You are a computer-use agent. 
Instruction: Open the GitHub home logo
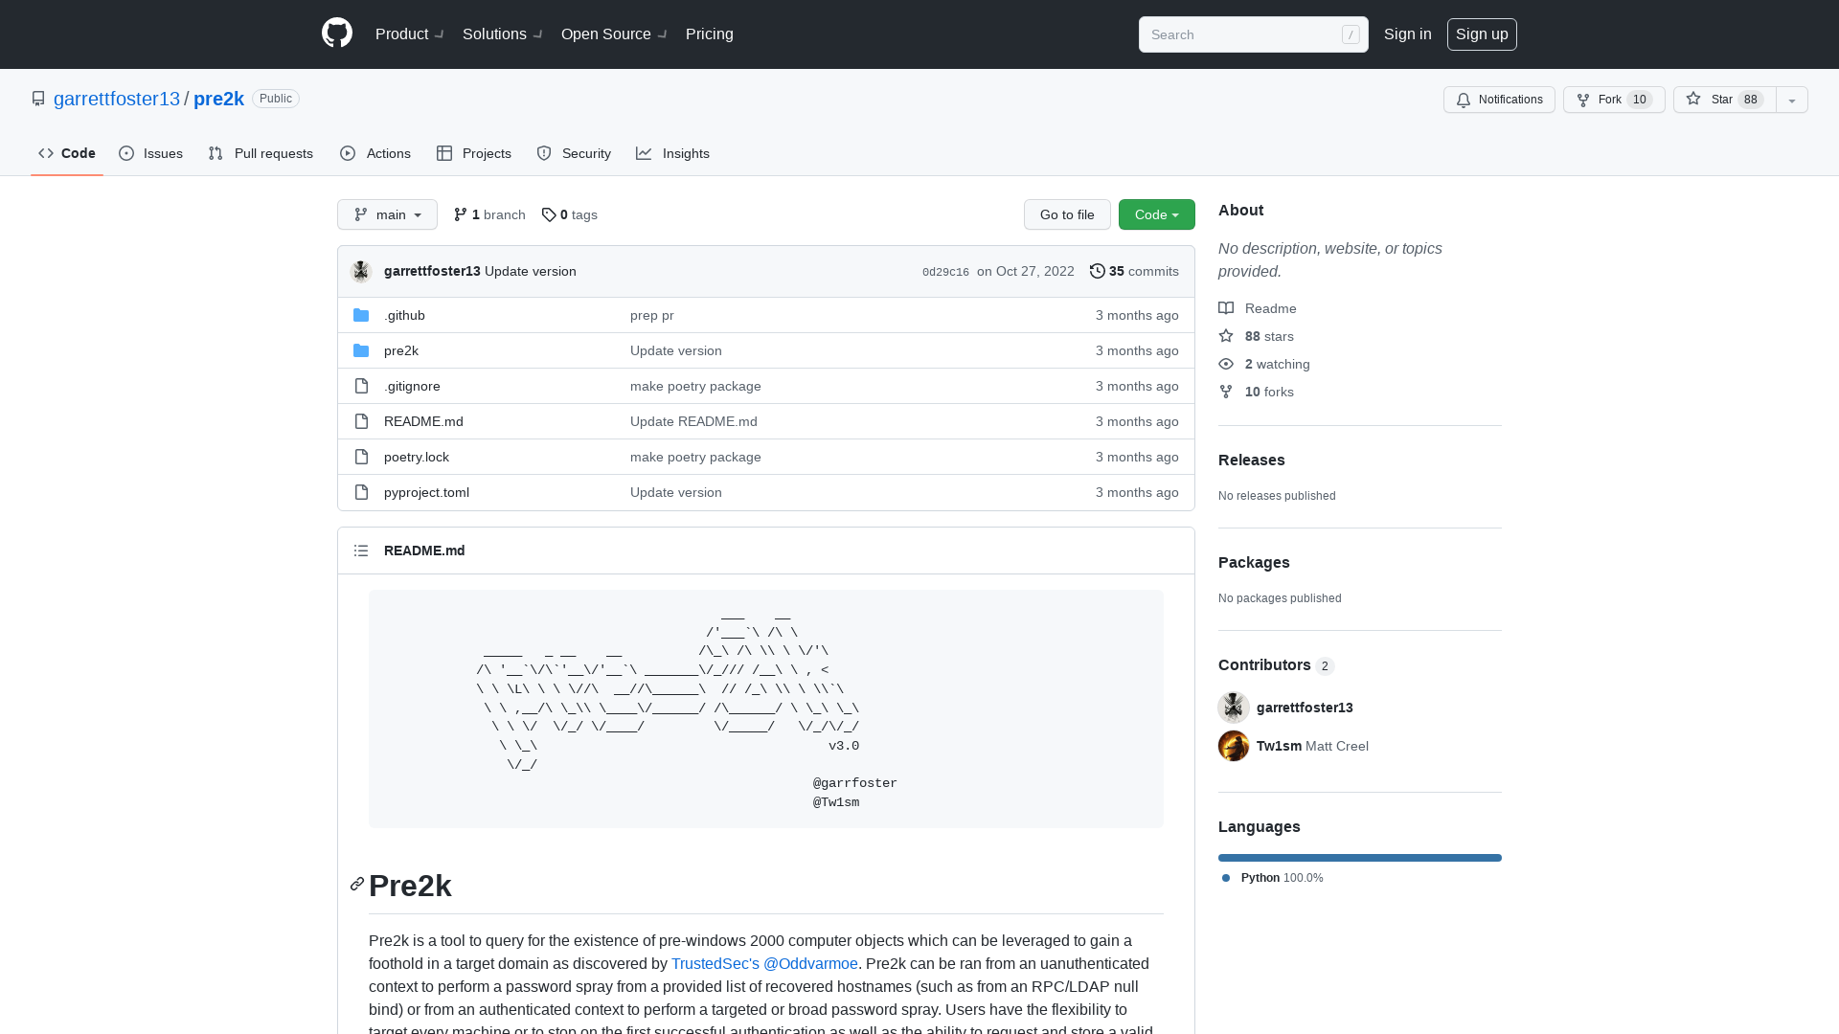[337, 34]
